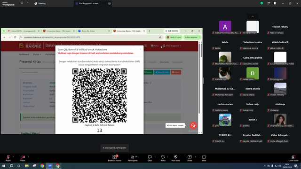Unmute microphone with the Audio button
Image resolution: width=301 pixels, height=169 pixels.
click(8, 158)
